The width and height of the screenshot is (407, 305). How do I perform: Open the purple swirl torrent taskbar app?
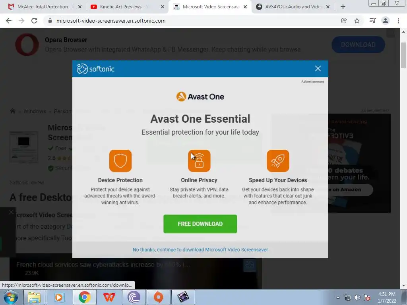(134, 297)
